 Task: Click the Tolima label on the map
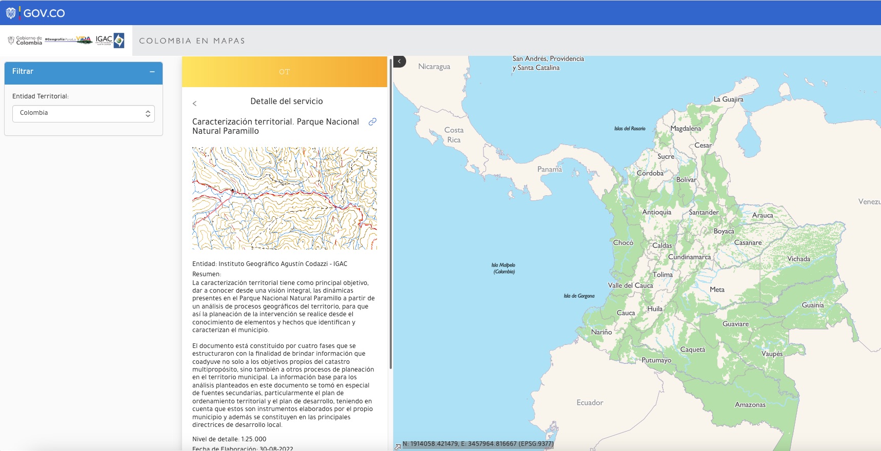coord(663,275)
